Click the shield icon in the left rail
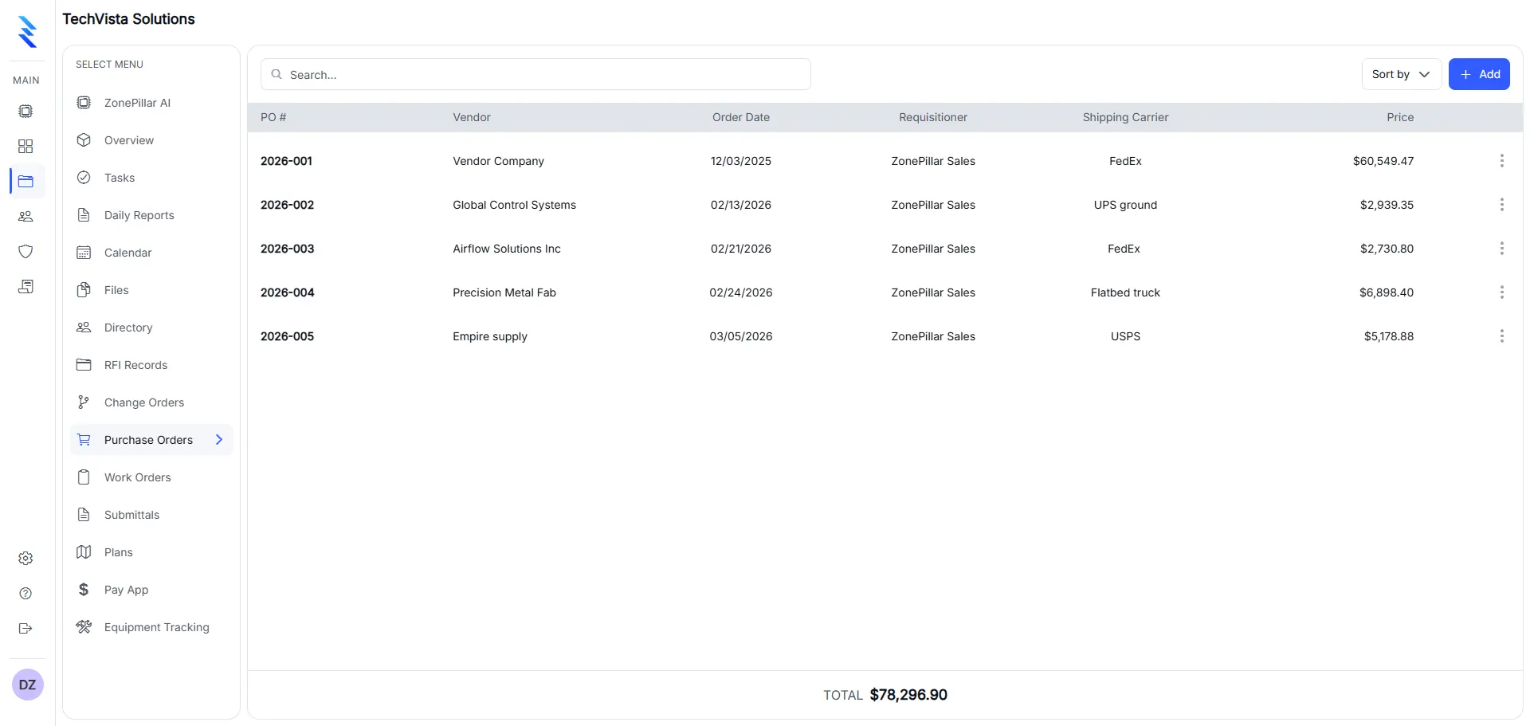This screenshot has width=1530, height=726. pyautogui.click(x=25, y=251)
